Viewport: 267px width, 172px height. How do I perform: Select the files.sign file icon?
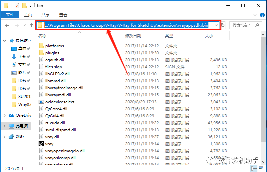point(41,67)
